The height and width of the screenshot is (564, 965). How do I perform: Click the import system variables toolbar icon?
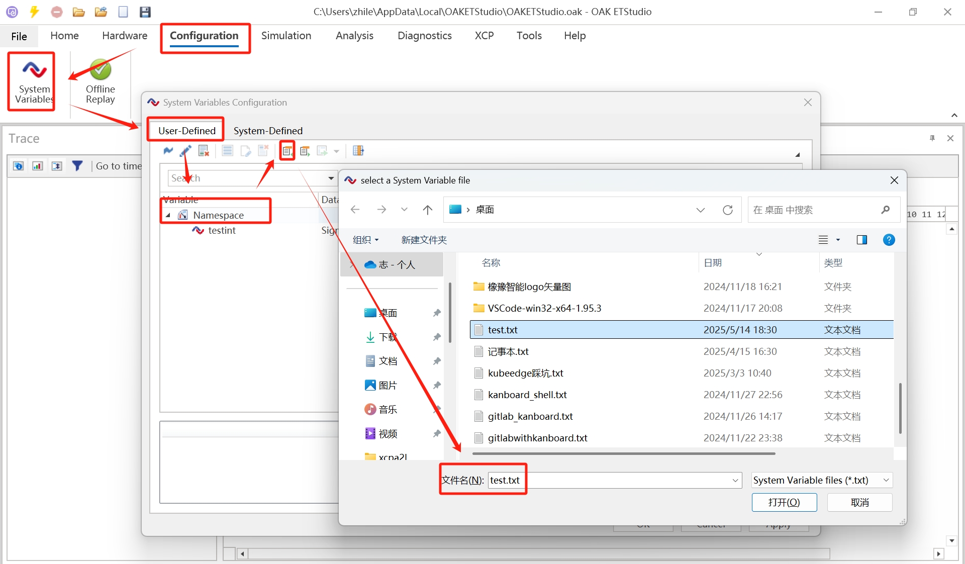tap(287, 151)
